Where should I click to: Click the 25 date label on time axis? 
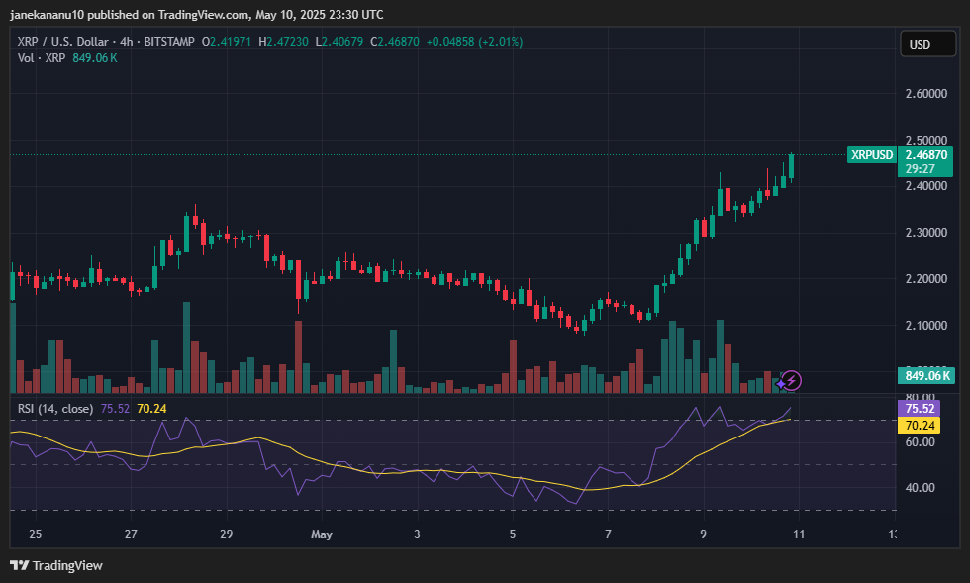point(36,534)
